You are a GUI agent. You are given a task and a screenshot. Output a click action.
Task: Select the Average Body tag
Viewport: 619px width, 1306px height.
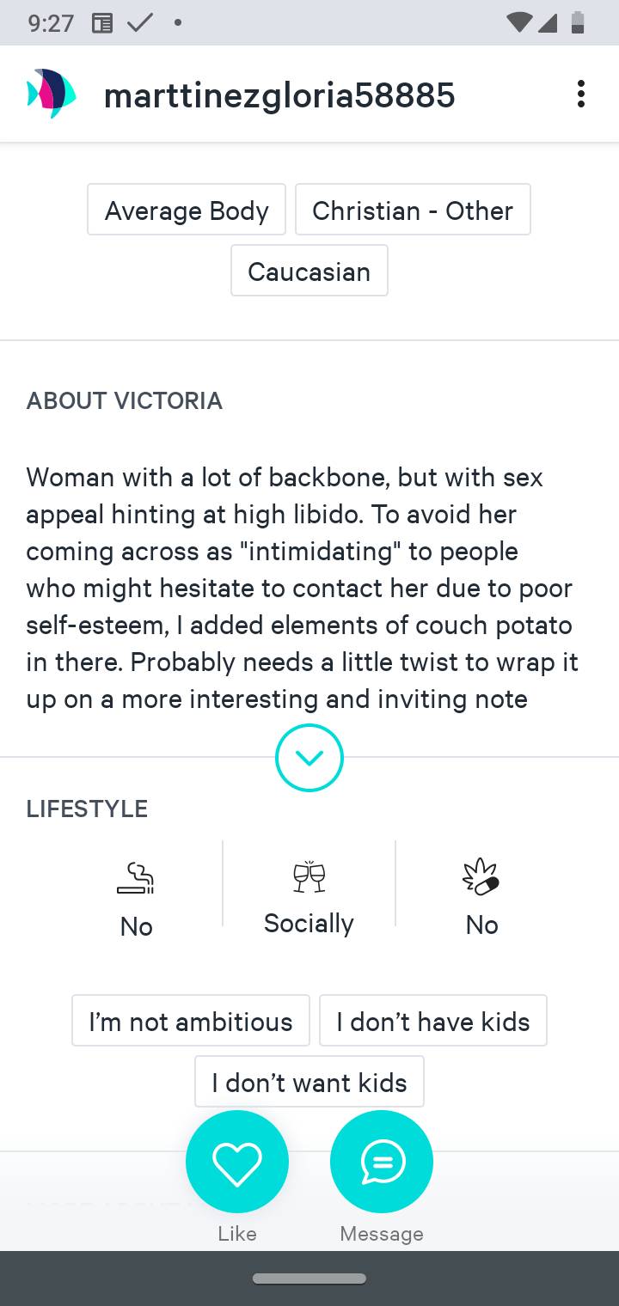[187, 210]
